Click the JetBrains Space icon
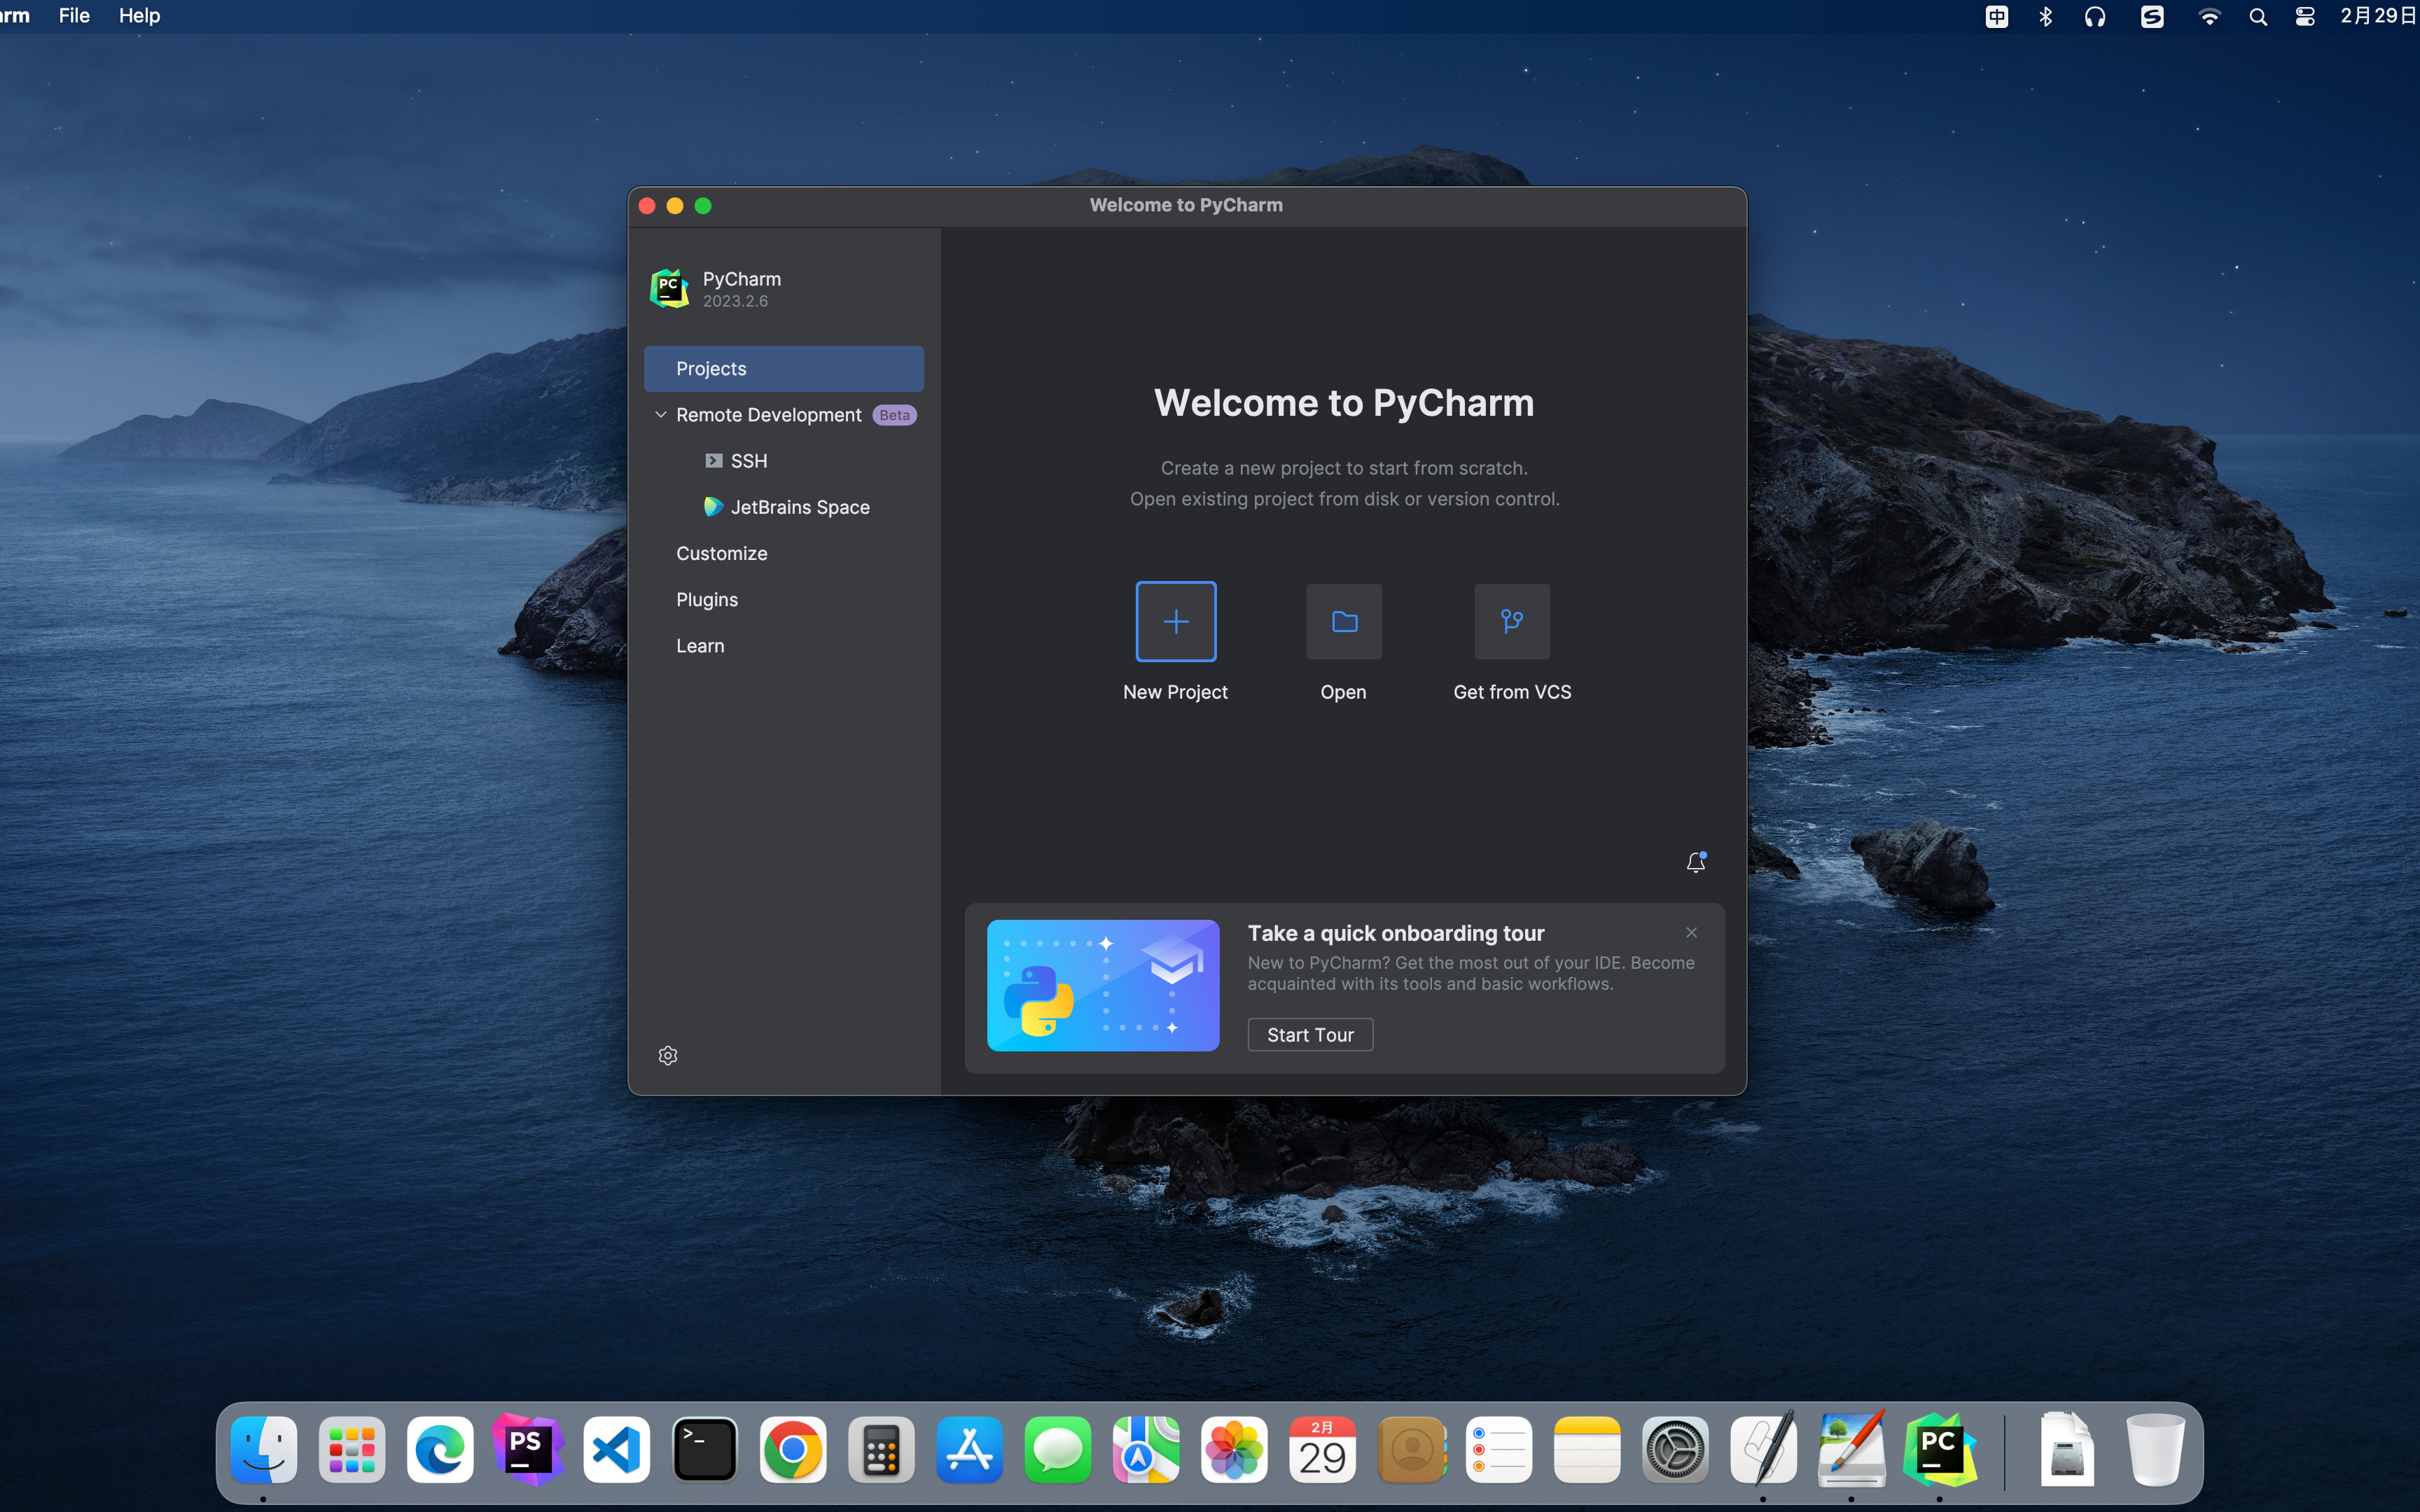2420x1512 pixels. point(714,507)
